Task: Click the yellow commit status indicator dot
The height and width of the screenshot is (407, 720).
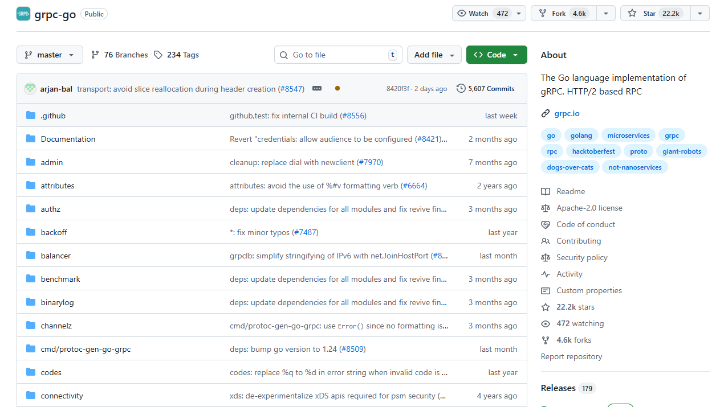Action: 337,89
